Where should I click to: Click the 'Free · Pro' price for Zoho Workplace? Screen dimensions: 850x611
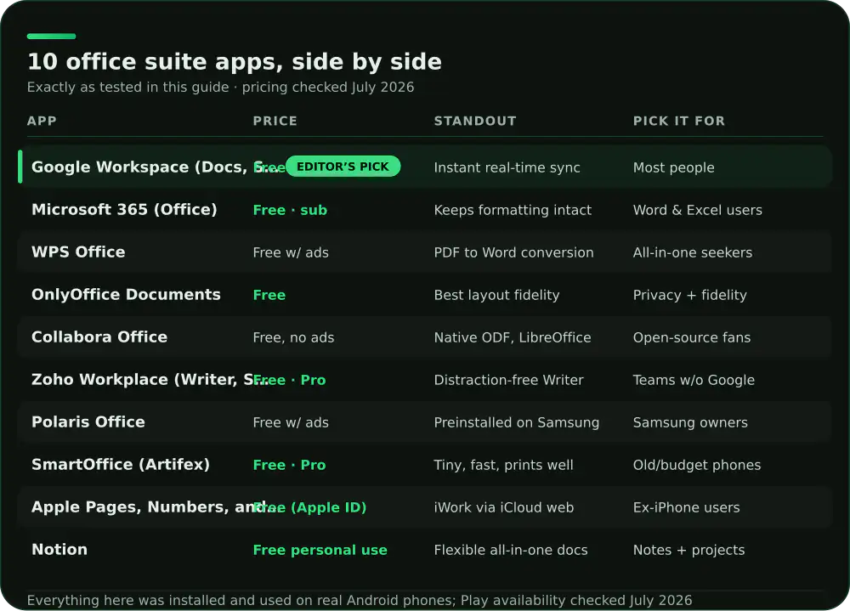click(x=290, y=380)
